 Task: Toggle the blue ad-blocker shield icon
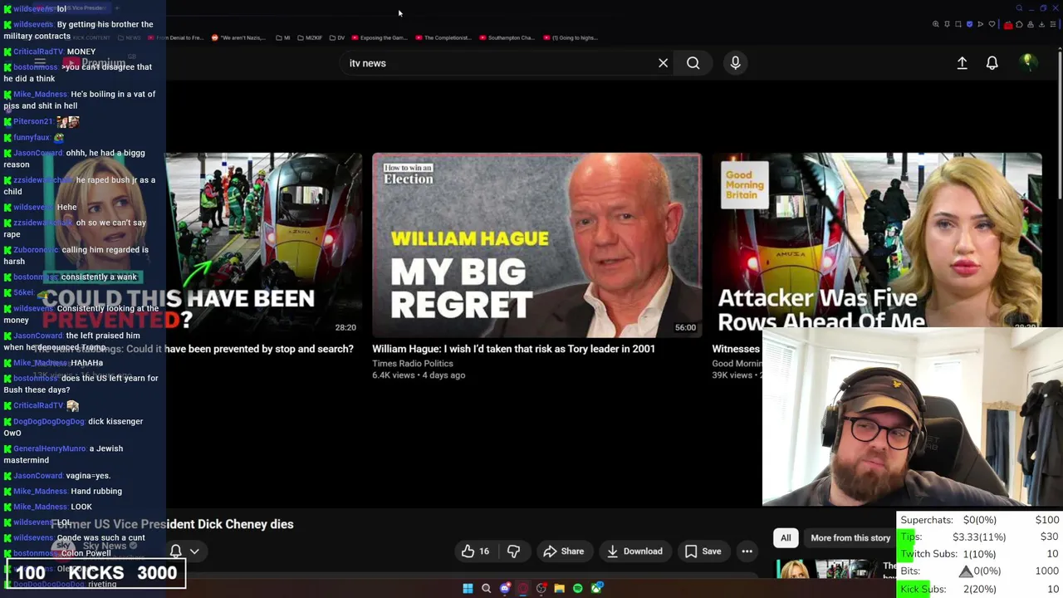pos(969,24)
